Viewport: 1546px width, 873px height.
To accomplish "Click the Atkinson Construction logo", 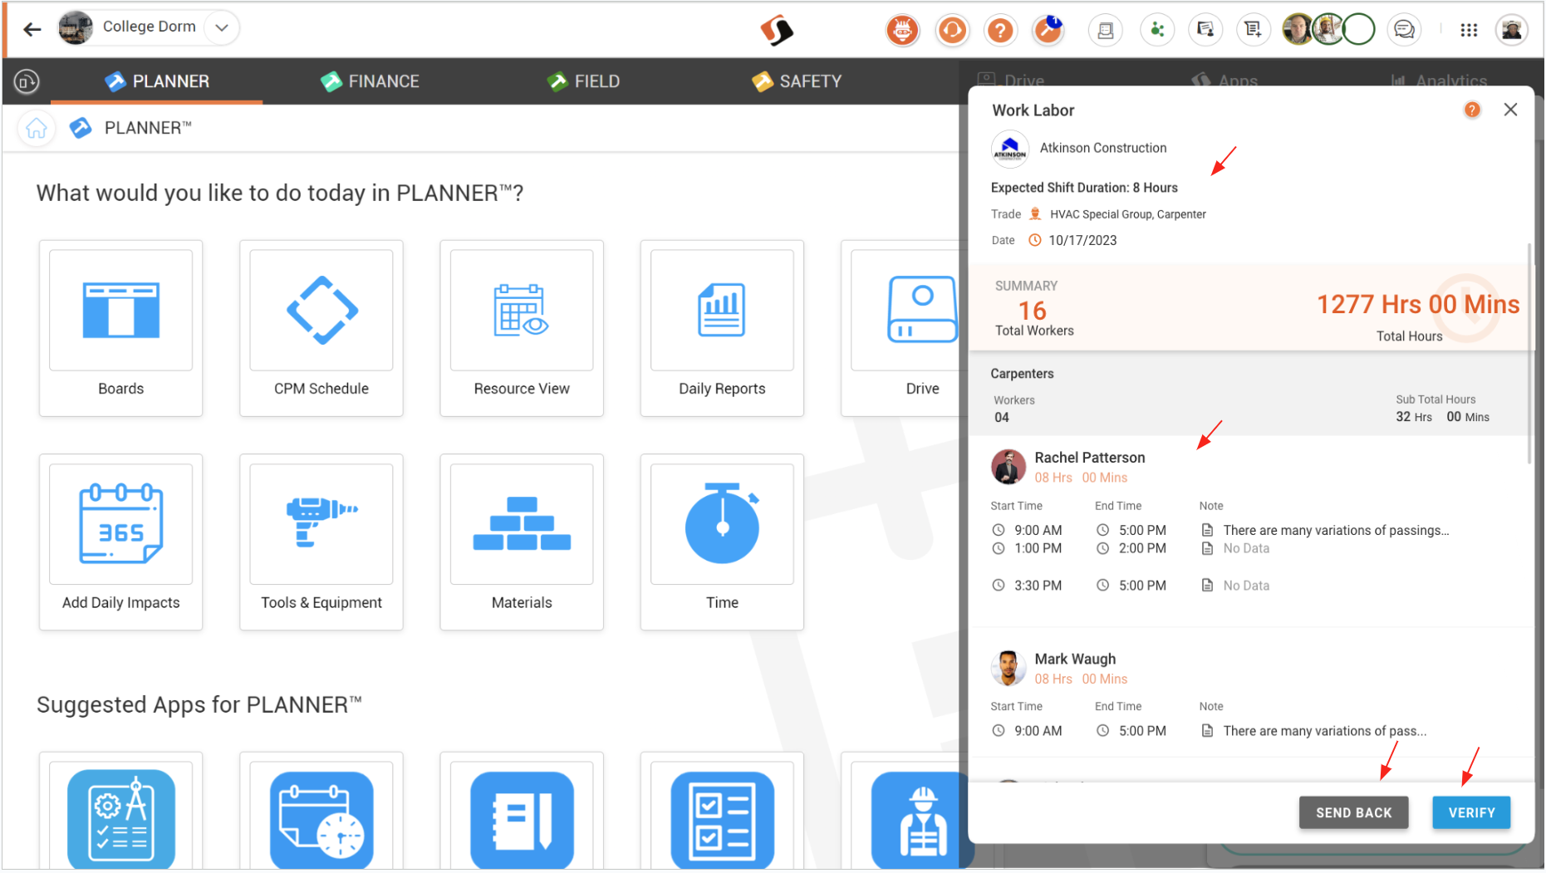I will pyautogui.click(x=1010, y=150).
